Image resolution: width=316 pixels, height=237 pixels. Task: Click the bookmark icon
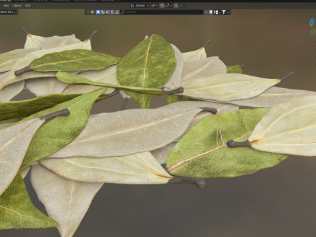(211, 12)
